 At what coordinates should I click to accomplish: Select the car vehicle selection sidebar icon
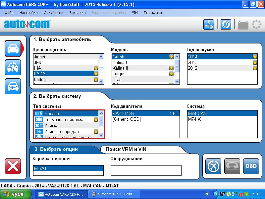pyautogui.click(x=13, y=49)
